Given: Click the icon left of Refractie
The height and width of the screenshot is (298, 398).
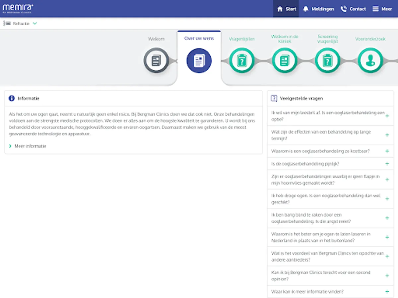Looking at the screenshot, I should pyautogui.click(x=7, y=24).
